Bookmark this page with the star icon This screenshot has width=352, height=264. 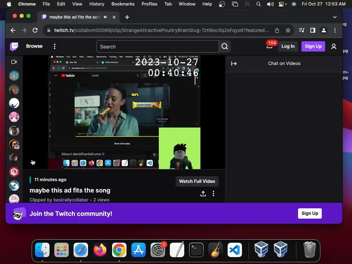click(x=288, y=30)
